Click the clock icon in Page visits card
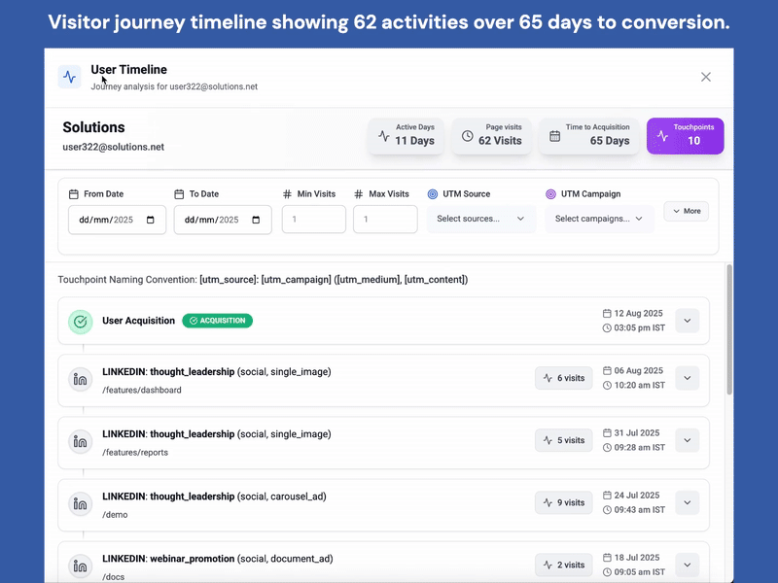This screenshot has width=778, height=583. click(468, 136)
